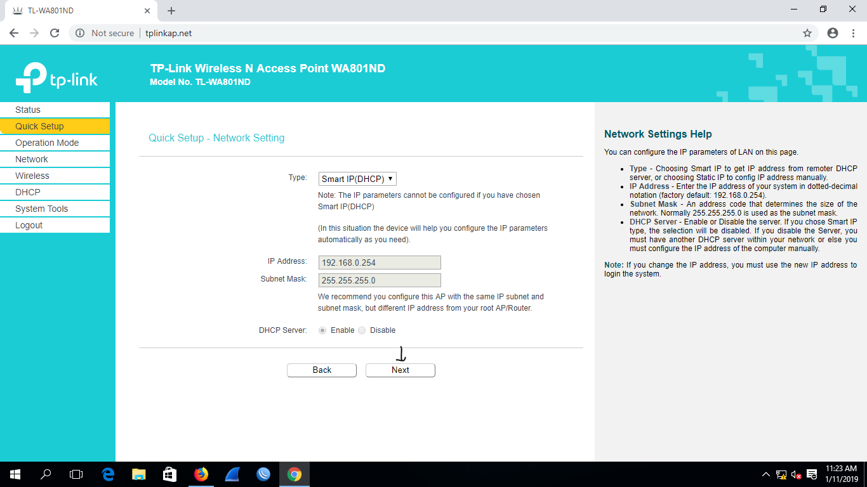Image resolution: width=867 pixels, height=487 pixels.
Task: Enable the DHCP Server option
Action: 322,330
